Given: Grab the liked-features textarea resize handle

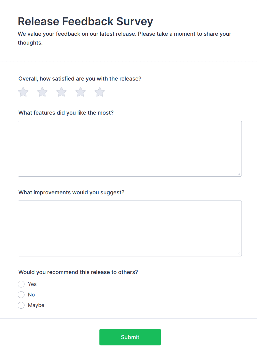Looking at the screenshot, I should point(239,174).
